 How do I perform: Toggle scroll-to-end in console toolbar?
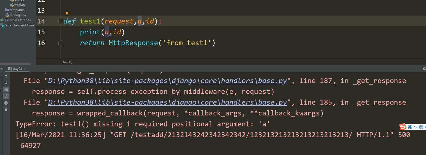tap(6, 96)
